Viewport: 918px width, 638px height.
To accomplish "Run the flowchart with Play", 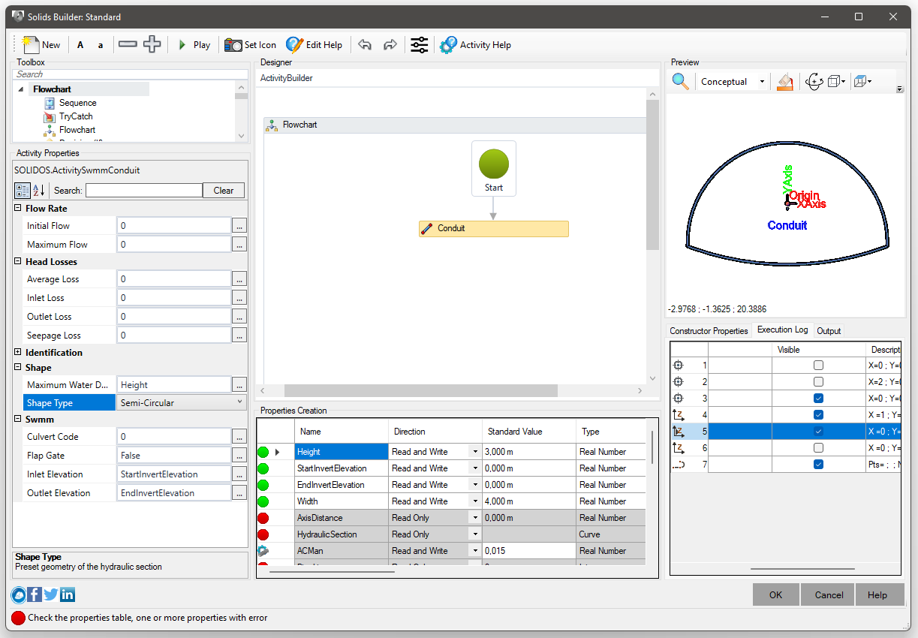I will point(194,45).
